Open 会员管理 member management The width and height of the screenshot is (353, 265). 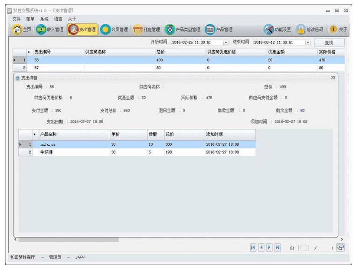(114, 29)
